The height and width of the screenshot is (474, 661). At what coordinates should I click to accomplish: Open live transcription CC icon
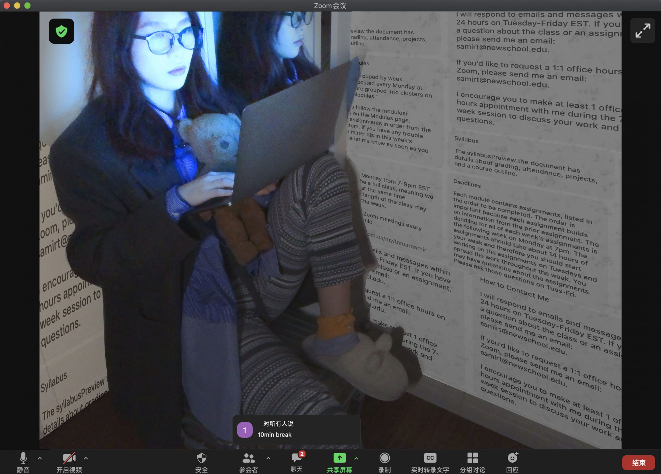pyautogui.click(x=430, y=459)
